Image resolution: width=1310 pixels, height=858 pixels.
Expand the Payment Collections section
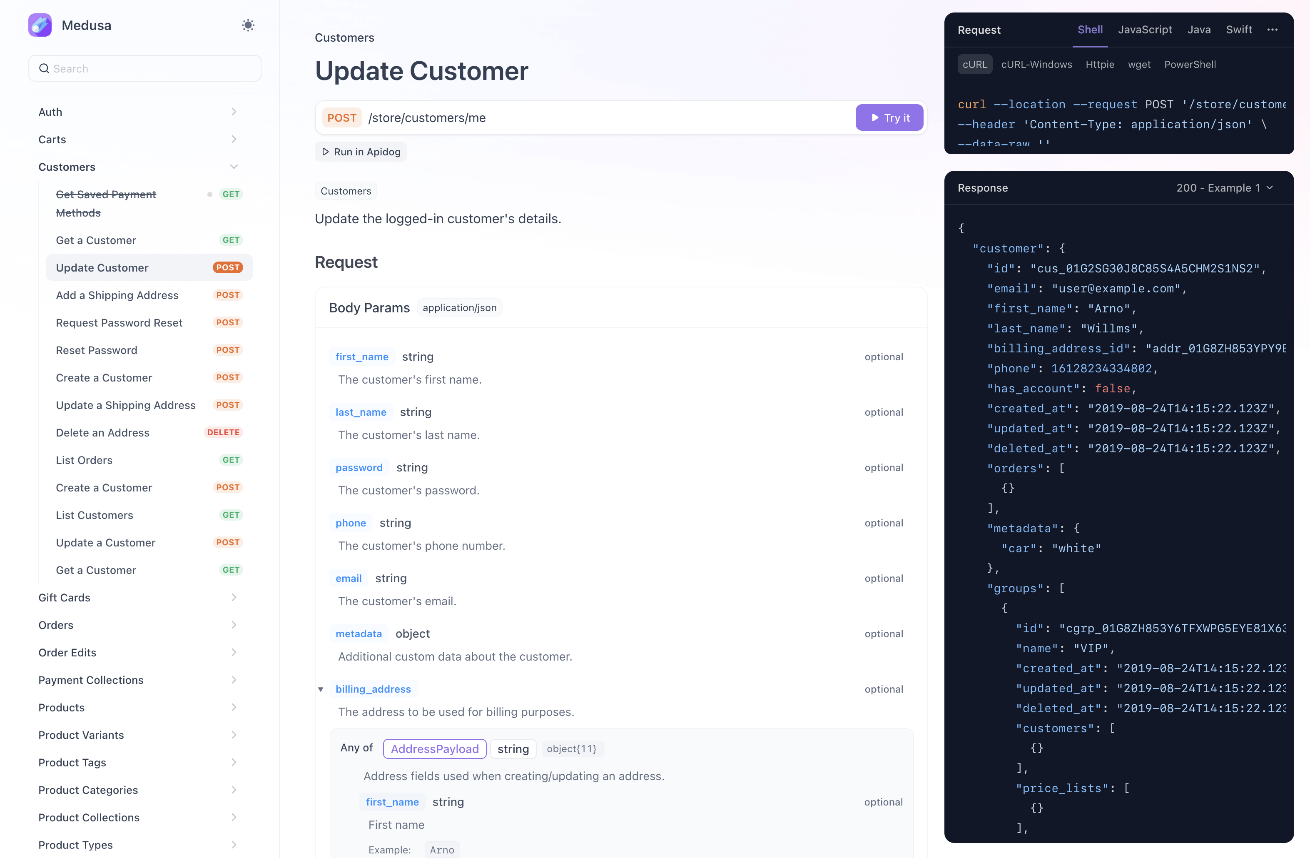(x=137, y=680)
